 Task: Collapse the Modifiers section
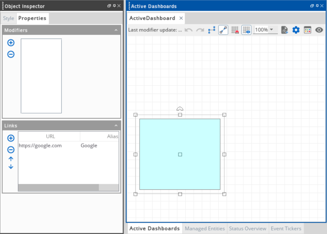click(x=116, y=30)
